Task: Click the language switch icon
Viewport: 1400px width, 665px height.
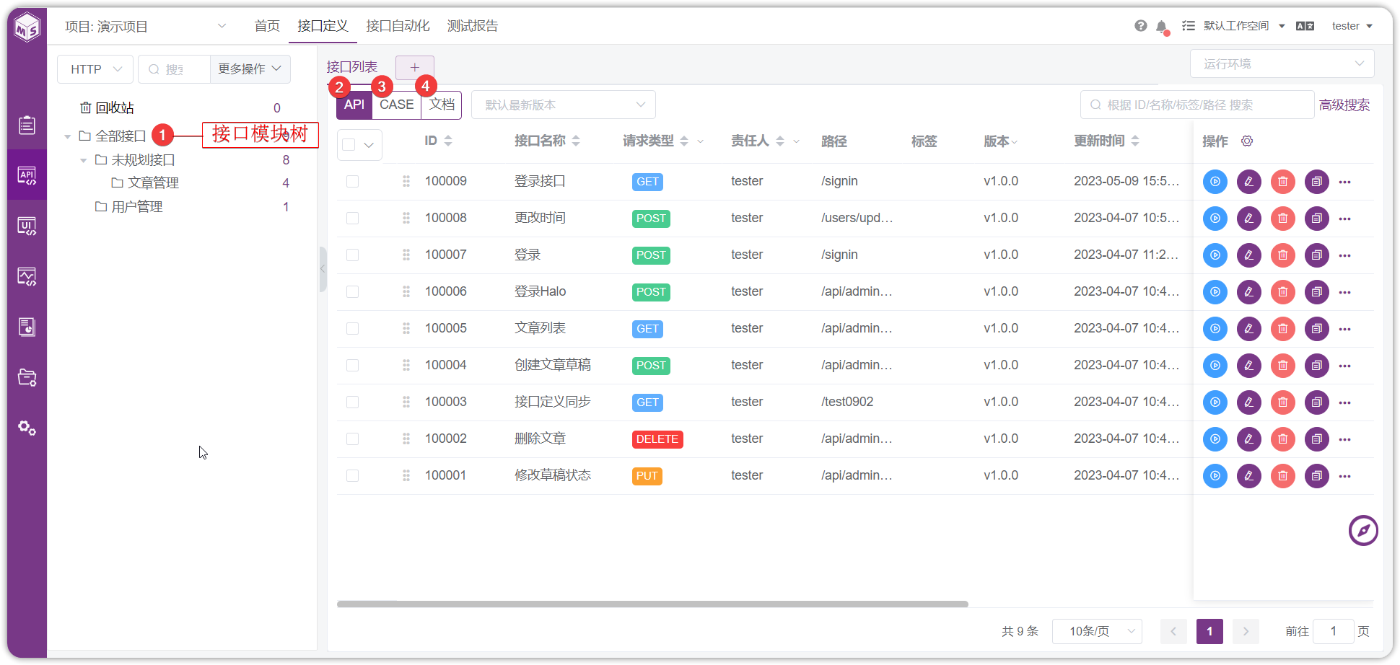Action: [1305, 26]
